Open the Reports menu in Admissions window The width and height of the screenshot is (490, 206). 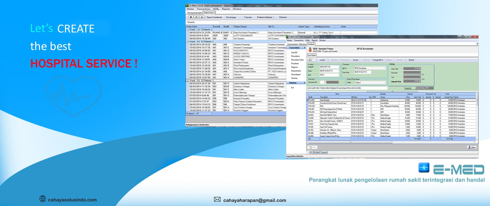point(226,9)
